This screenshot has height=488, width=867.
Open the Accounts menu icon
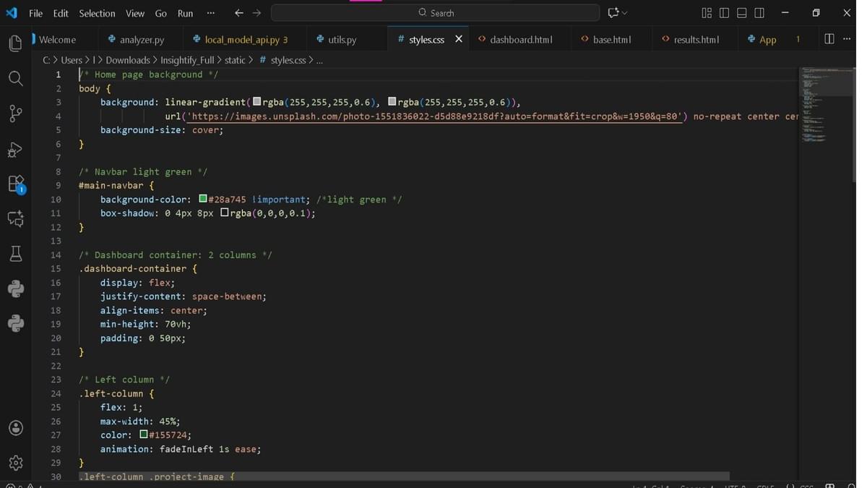pyautogui.click(x=15, y=428)
